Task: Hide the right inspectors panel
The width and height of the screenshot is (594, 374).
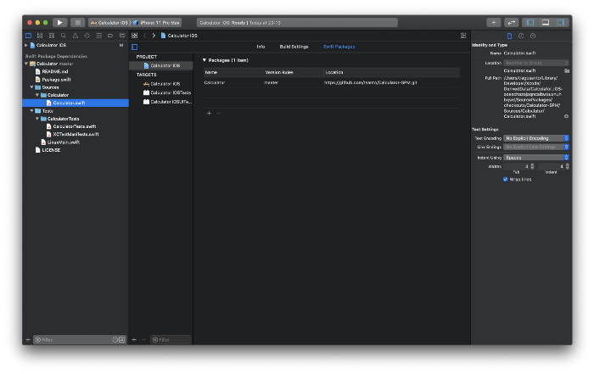Action: (x=560, y=22)
